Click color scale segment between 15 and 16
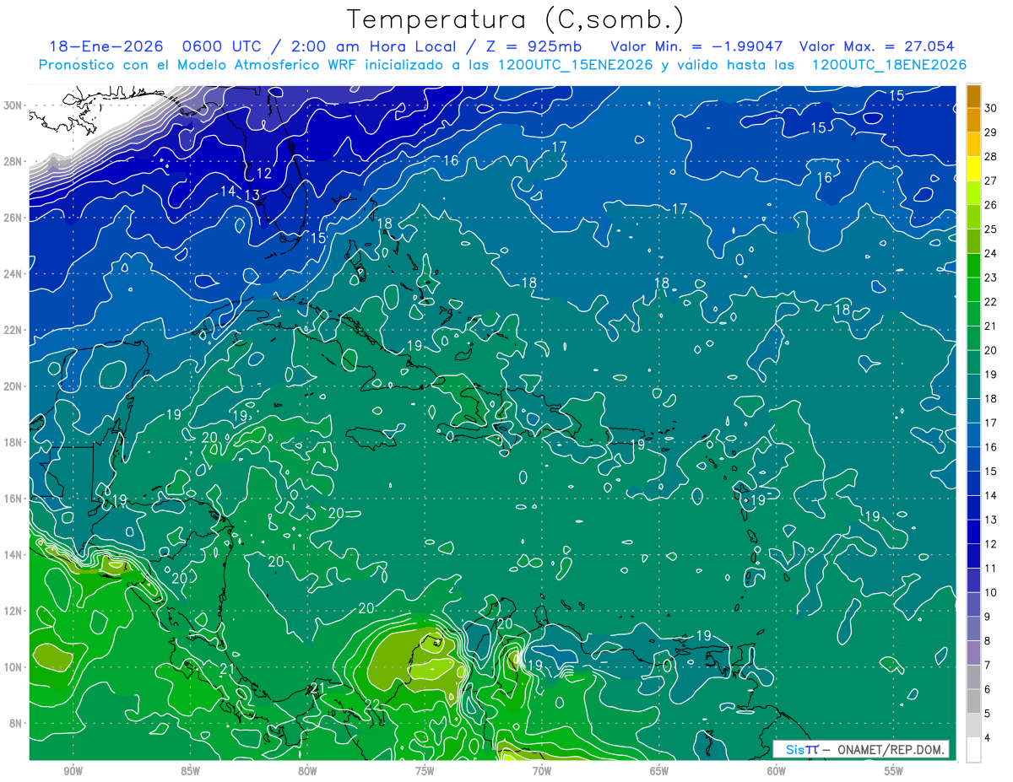1013x782 pixels. point(973,460)
